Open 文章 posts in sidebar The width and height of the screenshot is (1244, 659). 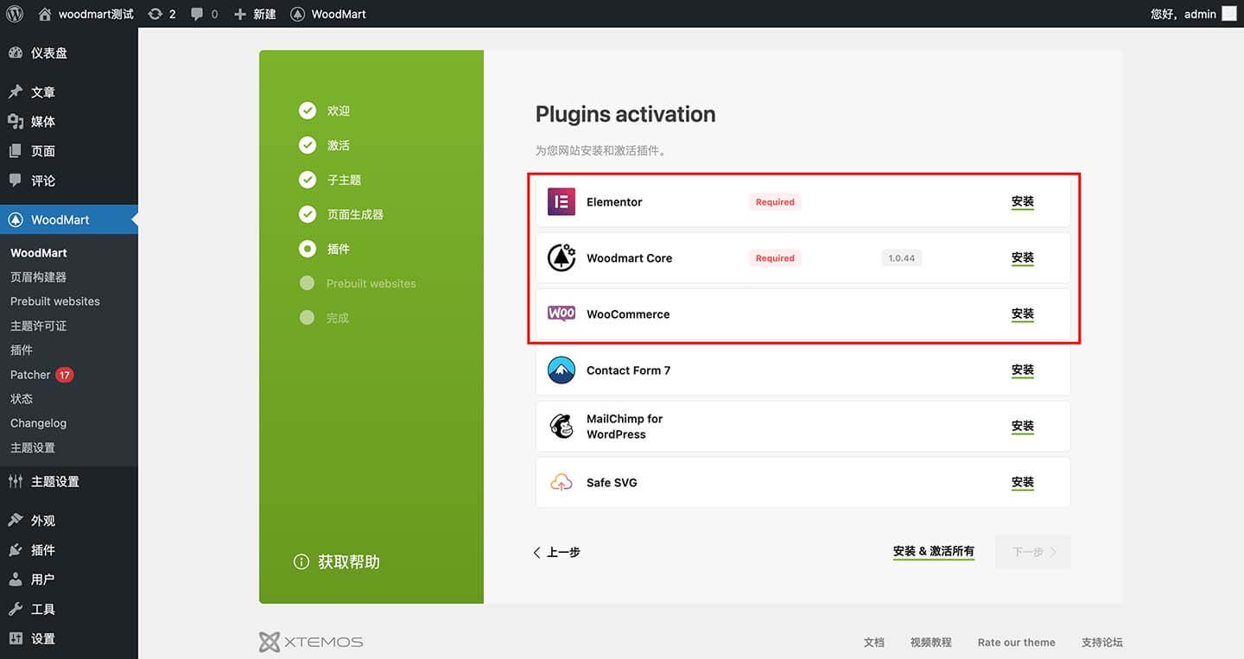(69, 92)
